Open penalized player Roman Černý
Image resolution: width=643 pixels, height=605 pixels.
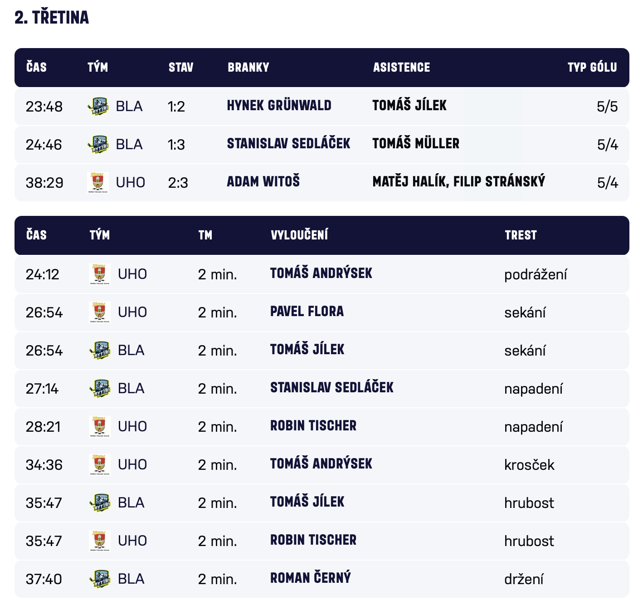coord(311,578)
